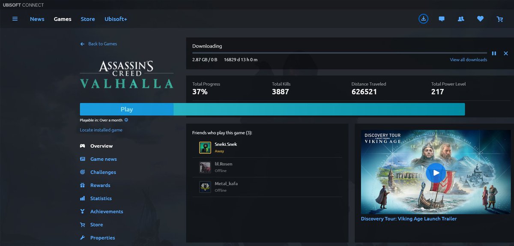The height and width of the screenshot is (246, 514).
Task: Open Properties in the sidebar
Action: click(x=97, y=238)
